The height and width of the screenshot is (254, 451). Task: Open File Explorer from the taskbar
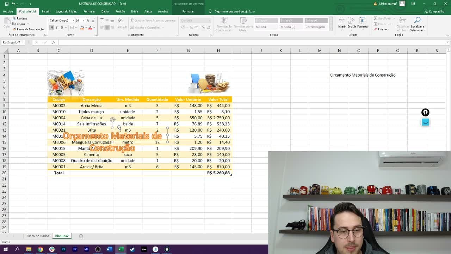point(29,249)
